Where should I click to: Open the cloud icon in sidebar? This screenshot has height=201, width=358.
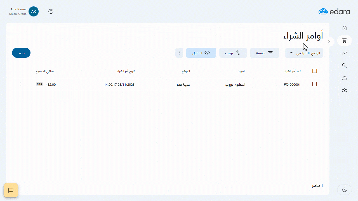click(345, 78)
